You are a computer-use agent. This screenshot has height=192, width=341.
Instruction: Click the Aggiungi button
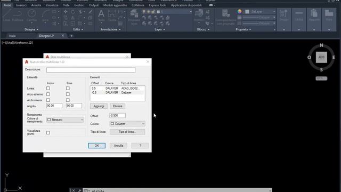[99, 106]
